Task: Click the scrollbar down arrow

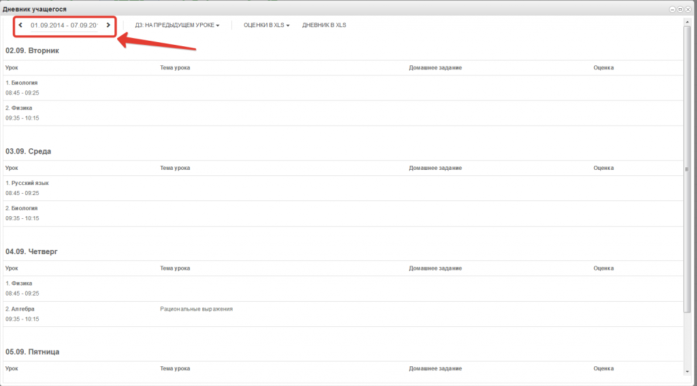Action: (x=687, y=371)
